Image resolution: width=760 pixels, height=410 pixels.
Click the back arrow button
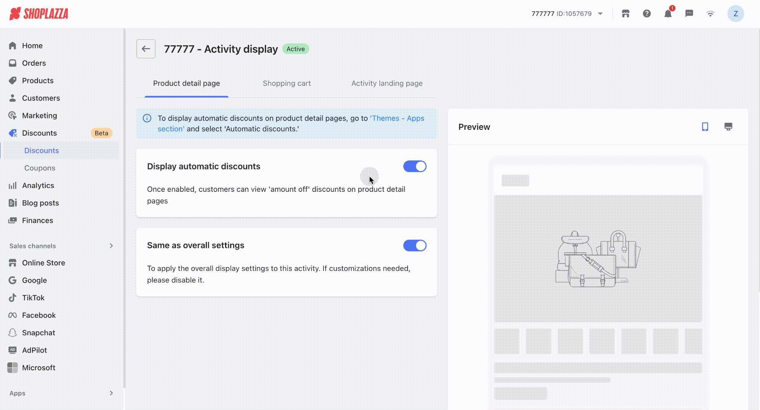point(146,49)
